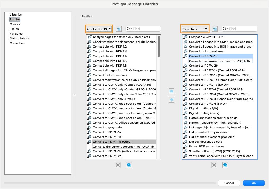Open profile info for the selected left profile
This screenshot has width=269, height=189.
[x=129, y=165]
